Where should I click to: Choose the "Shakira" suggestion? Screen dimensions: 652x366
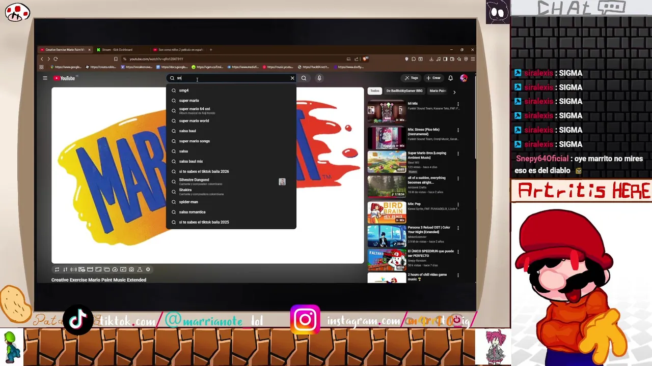(231, 192)
